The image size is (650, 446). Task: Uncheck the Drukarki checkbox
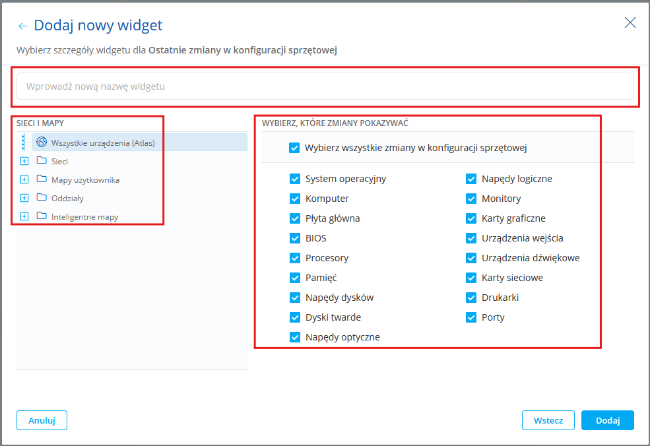point(471,298)
